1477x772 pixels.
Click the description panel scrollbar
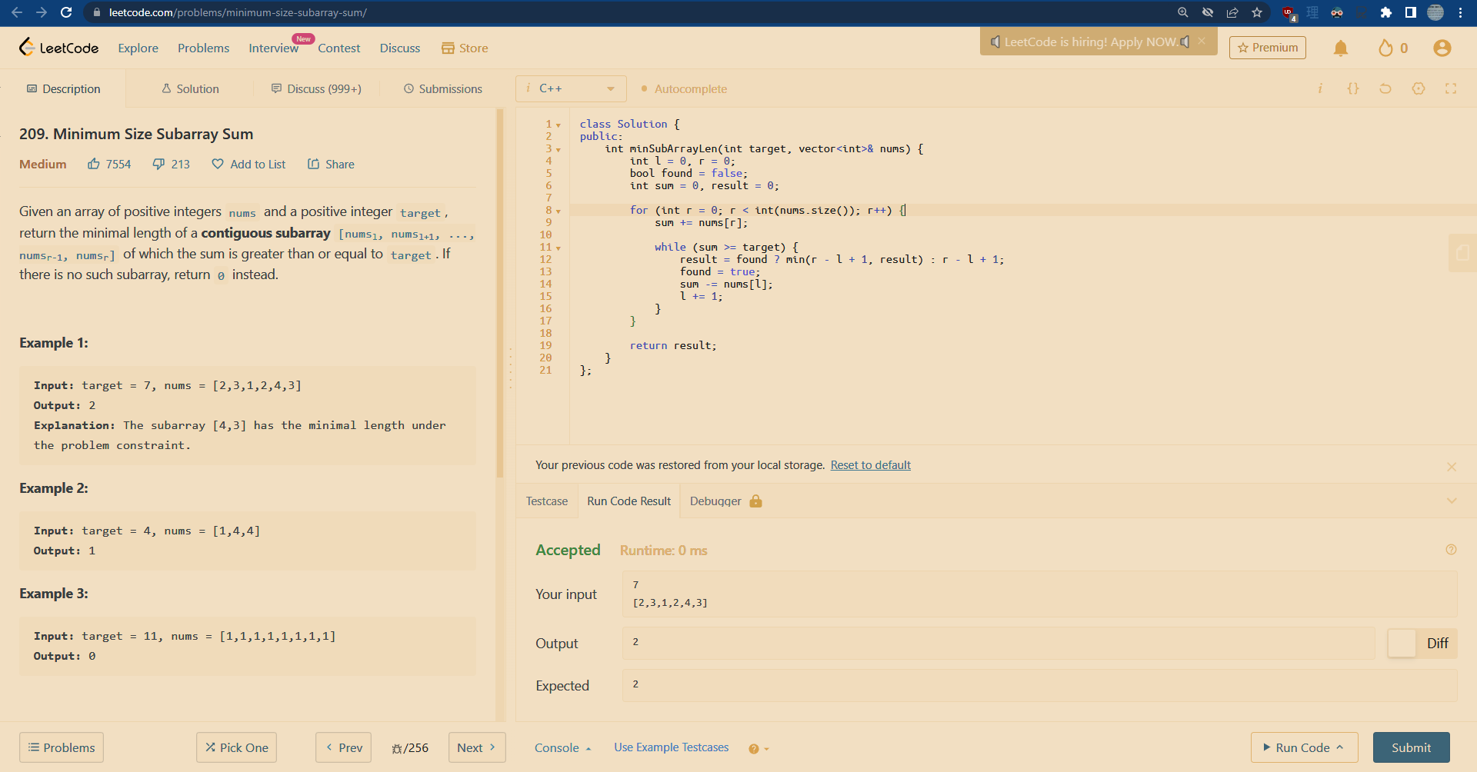(500, 292)
